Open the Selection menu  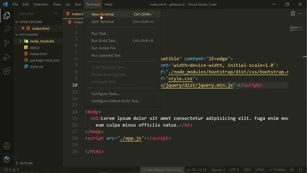pos(41,4)
